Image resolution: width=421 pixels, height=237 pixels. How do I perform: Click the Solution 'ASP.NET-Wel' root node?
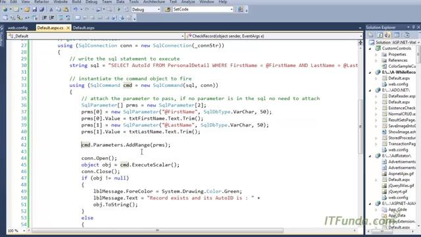[395, 42]
